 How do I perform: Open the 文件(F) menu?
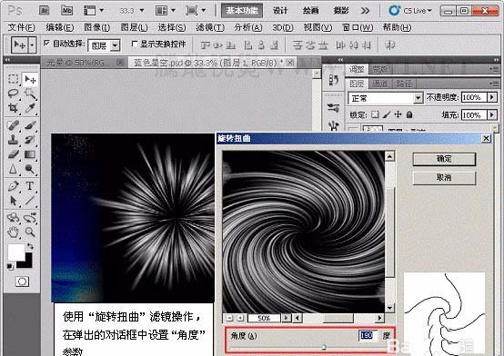(x=21, y=27)
